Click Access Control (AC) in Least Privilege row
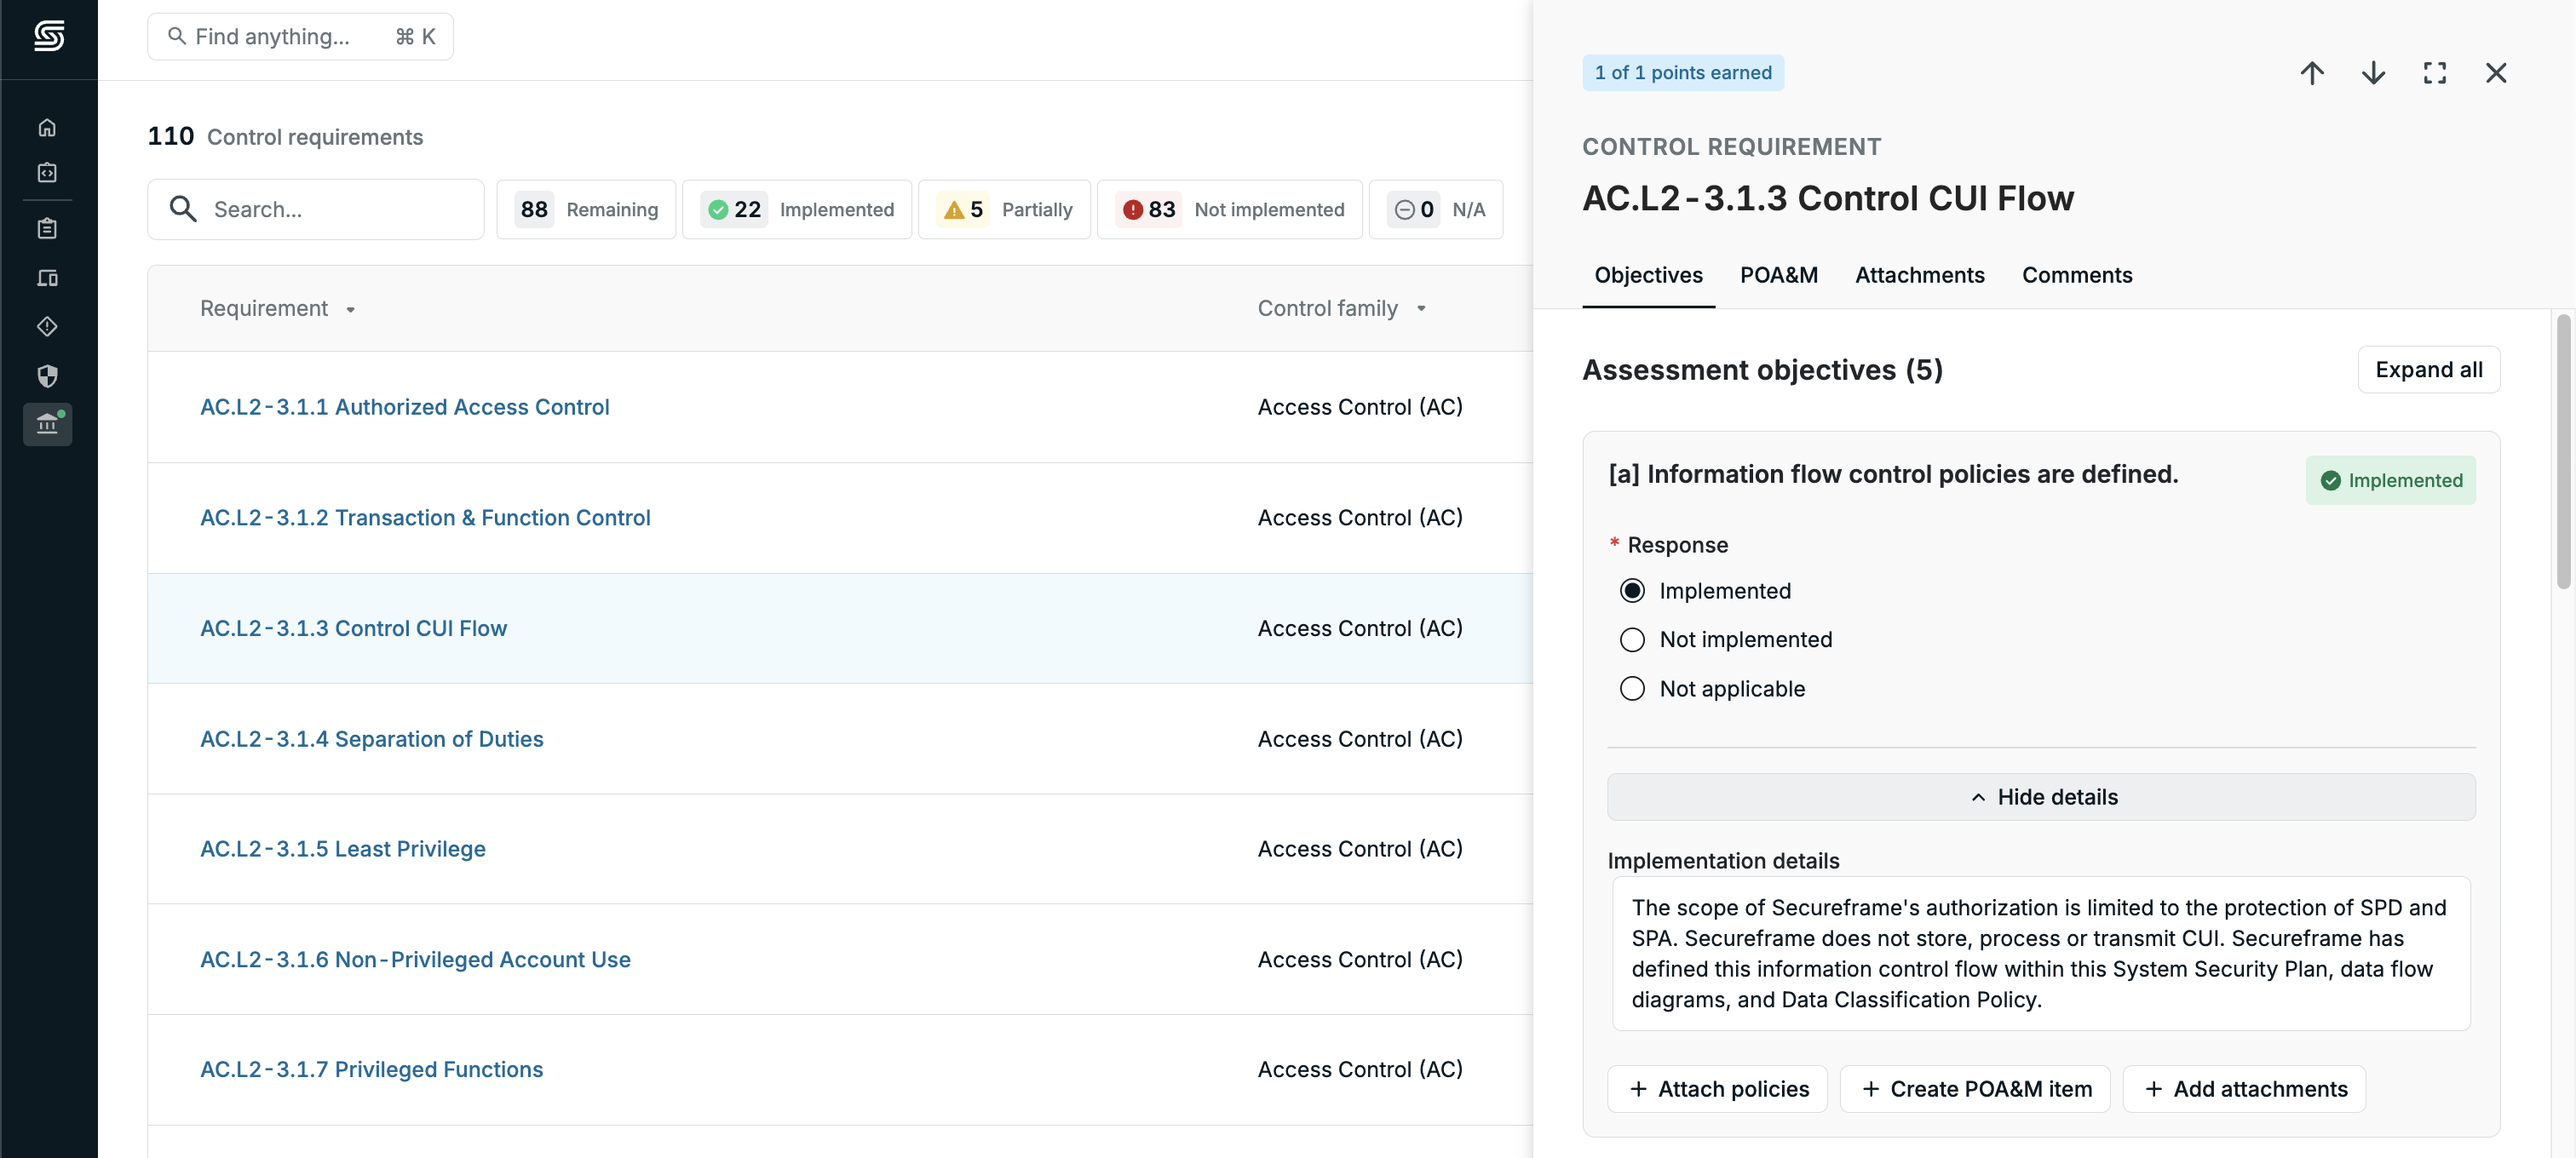This screenshot has height=1158, width=2576. pos(1360,849)
